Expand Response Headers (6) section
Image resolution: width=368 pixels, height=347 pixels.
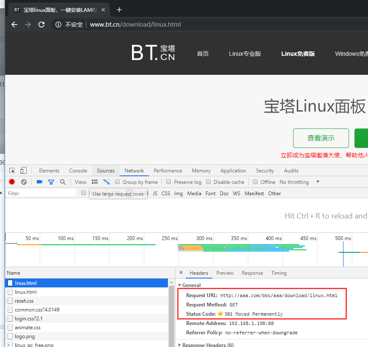(179, 345)
